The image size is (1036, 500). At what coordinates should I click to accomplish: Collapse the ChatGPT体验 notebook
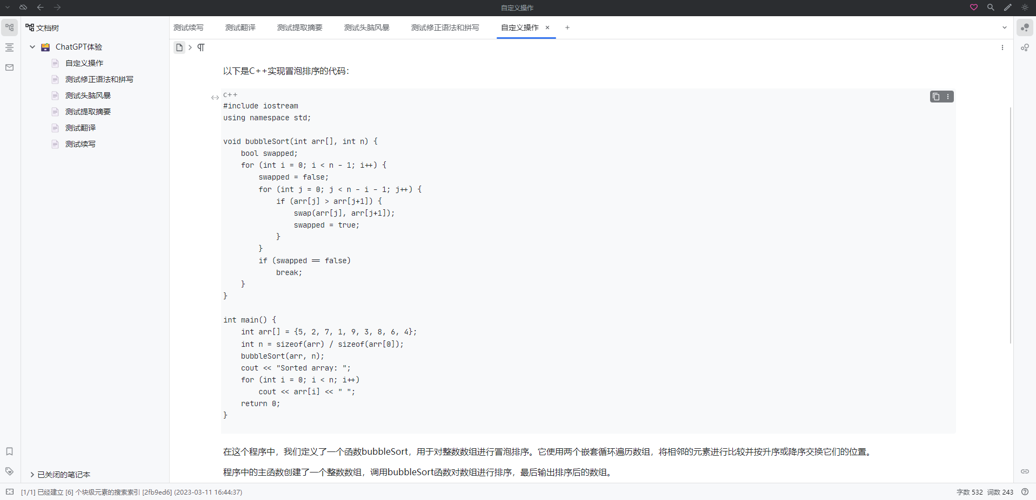tap(32, 47)
